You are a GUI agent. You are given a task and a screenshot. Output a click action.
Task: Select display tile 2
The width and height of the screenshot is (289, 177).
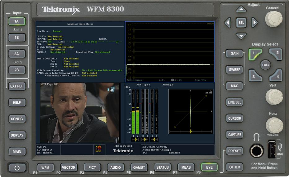pyautogui.click(x=276, y=54)
